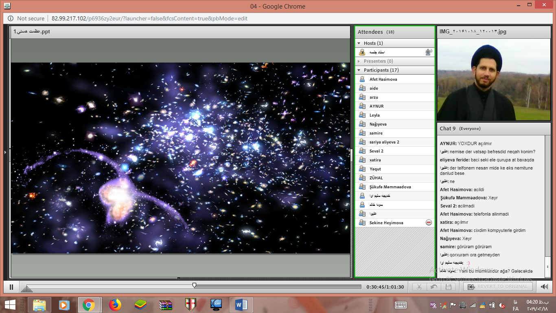Image resolution: width=556 pixels, height=313 pixels.
Task: Click the chat panel scrollbar
Action: coord(547,207)
